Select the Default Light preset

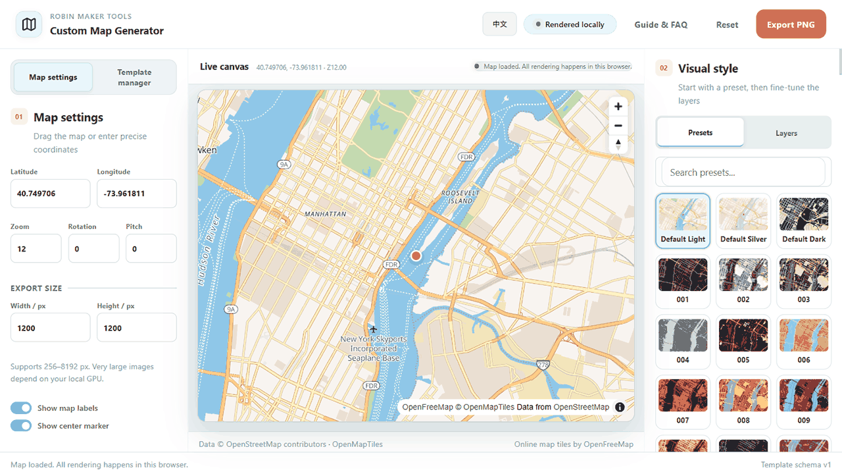[x=683, y=221]
